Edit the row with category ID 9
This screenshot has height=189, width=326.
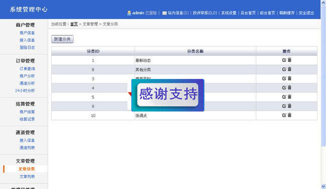pos(284,106)
